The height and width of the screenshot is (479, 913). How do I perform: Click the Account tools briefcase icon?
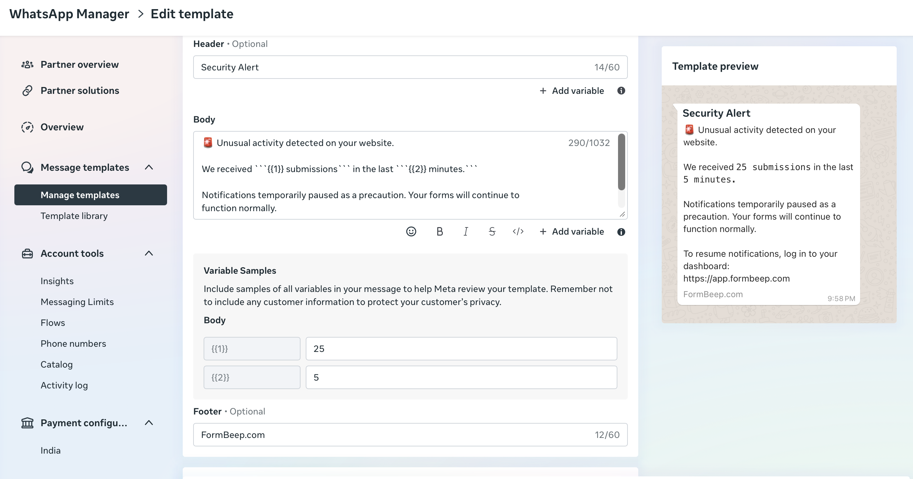28,253
